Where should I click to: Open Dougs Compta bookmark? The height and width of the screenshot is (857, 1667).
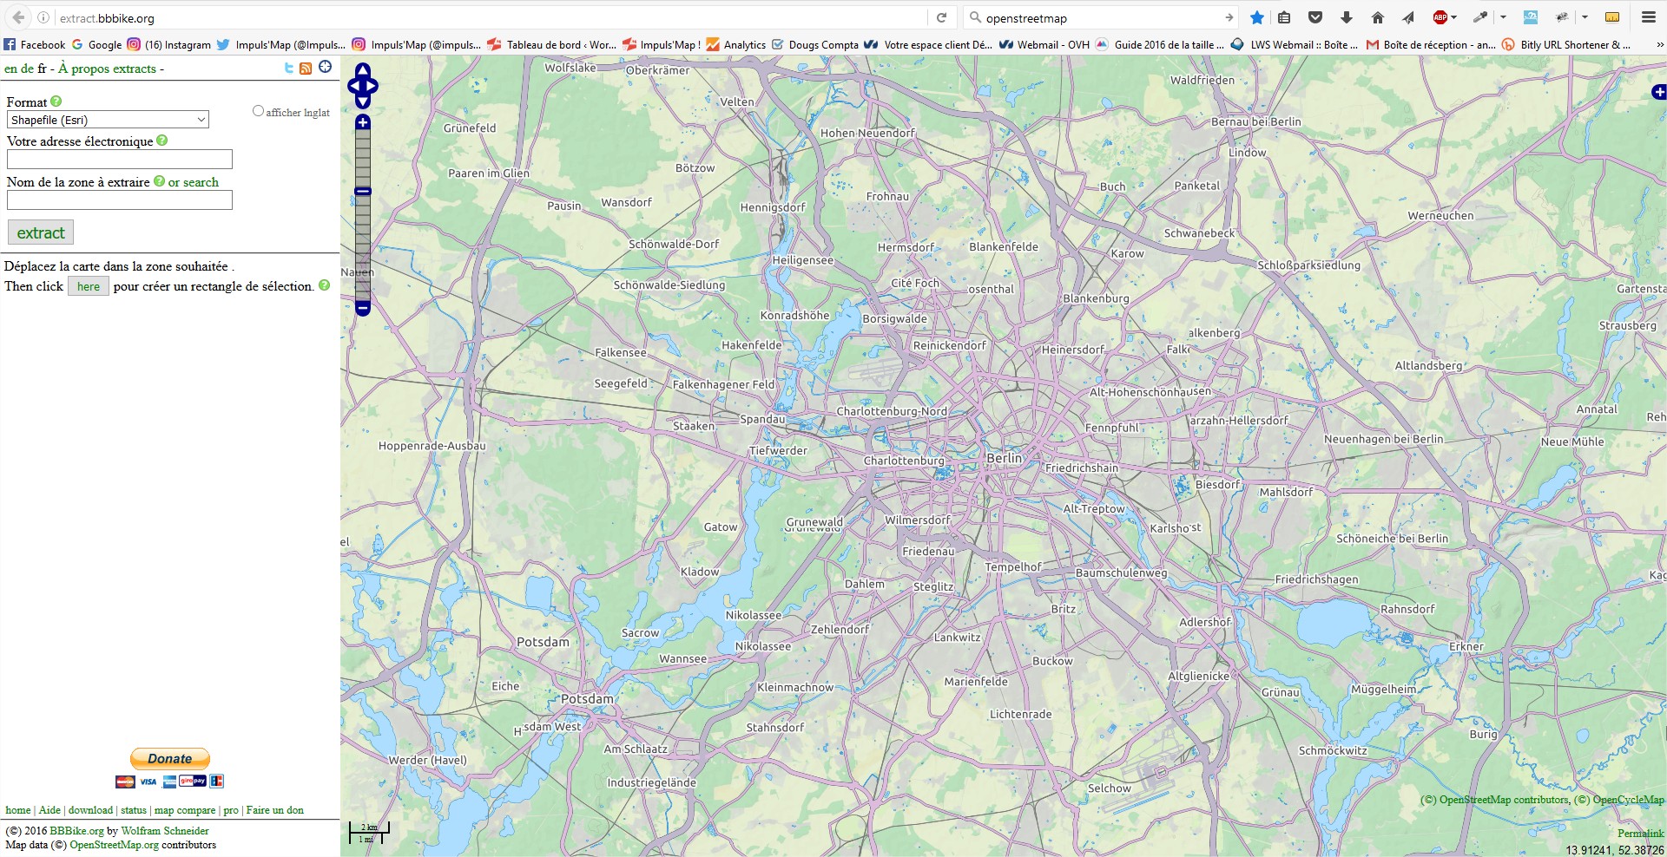[815, 44]
